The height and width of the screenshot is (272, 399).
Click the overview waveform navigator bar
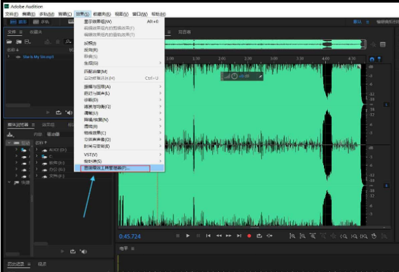[265, 45]
